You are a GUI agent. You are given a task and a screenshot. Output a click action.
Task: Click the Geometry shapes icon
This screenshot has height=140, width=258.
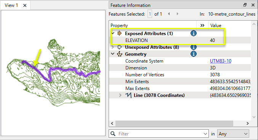click(x=120, y=54)
